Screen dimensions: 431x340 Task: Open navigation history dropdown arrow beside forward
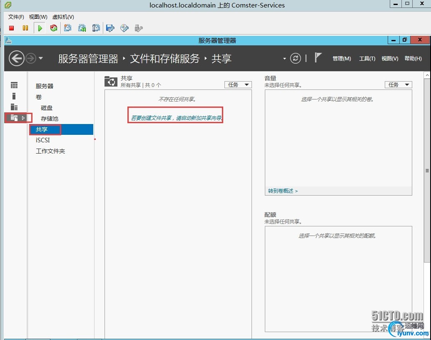[41, 58]
